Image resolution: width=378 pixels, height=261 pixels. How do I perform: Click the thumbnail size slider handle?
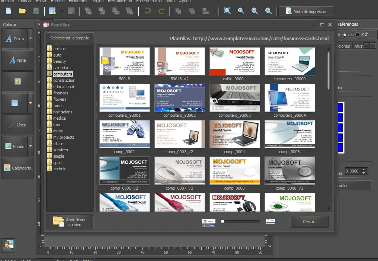(x=222, y=222)
